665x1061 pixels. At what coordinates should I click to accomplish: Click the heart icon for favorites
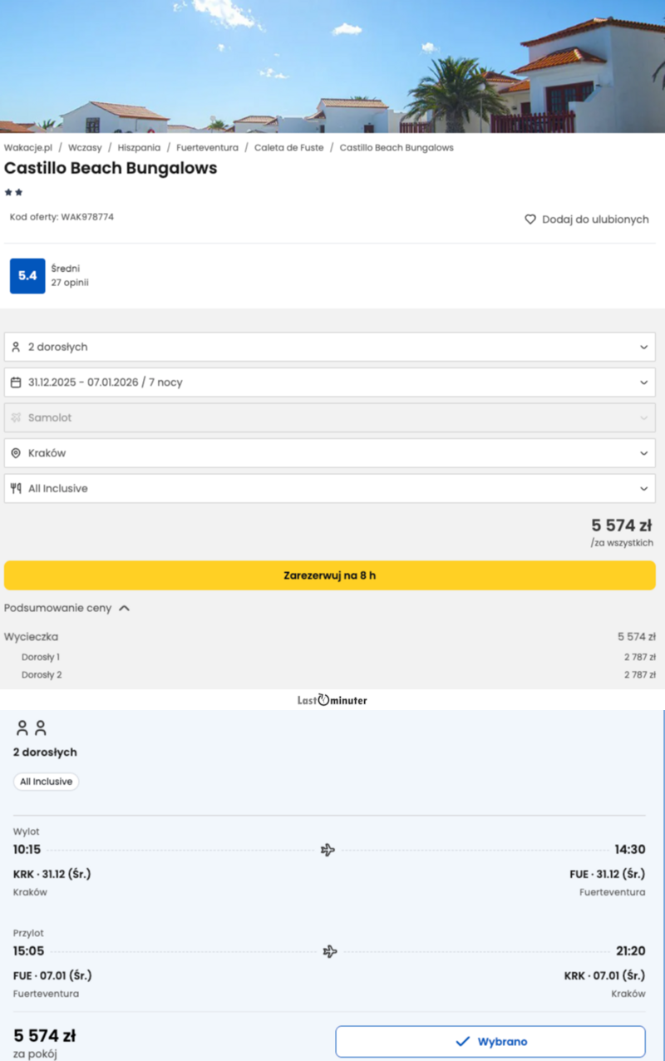click(x=530, y=220)
